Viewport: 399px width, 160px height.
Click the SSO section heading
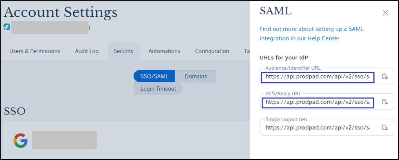(x=15, y=111)
